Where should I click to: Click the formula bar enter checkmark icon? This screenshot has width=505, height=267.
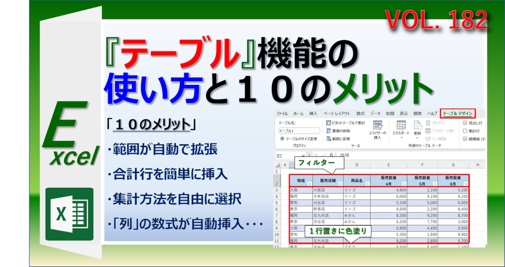click(x=323, y=155)
